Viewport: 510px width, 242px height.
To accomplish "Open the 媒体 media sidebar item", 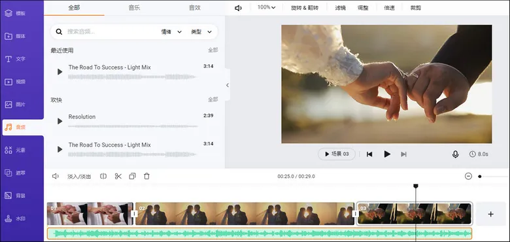I will click(15, 36).
